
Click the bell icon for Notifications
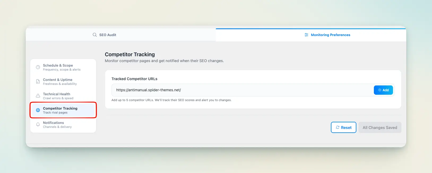coord(38,124)
